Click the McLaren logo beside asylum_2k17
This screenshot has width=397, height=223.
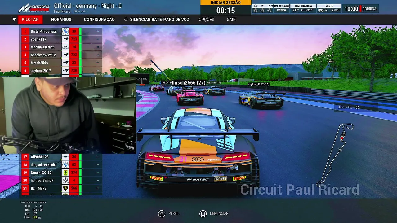click(x=65, y=71)
